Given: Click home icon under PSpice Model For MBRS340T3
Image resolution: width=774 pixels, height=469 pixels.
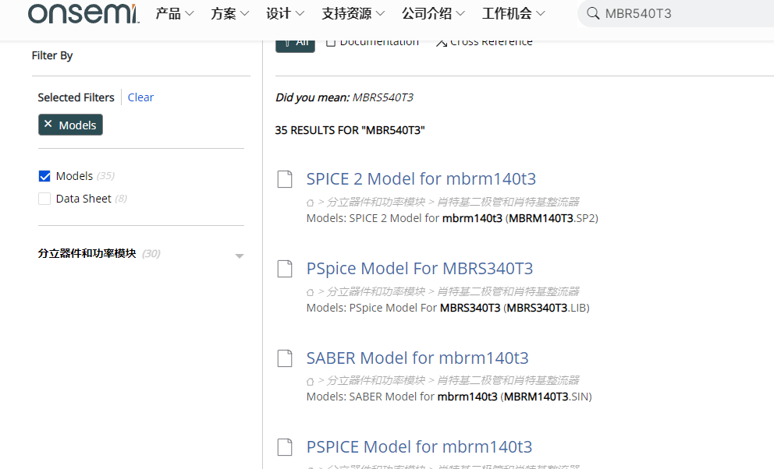Looking at the screenshot, I should [310, 292].
